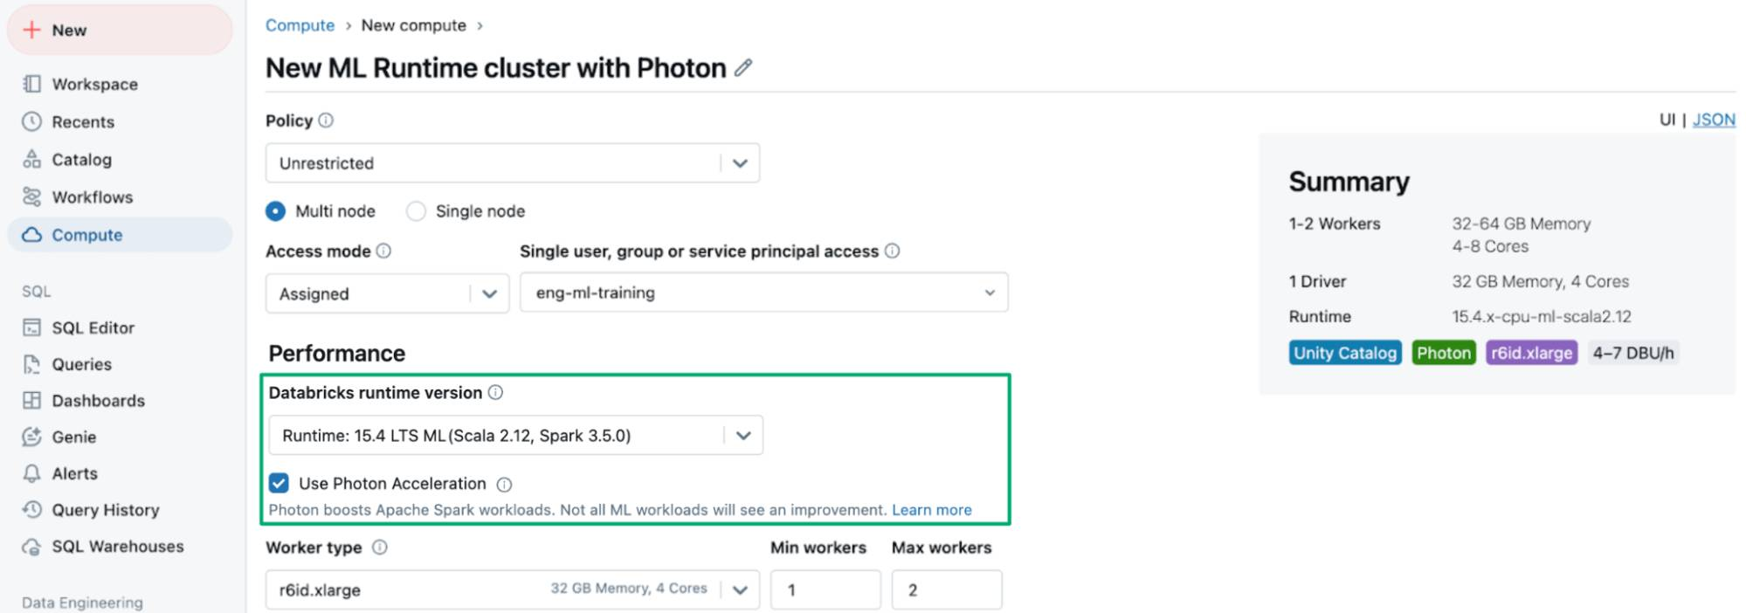Uncheck Use Photon Acceleration checkbox
This screenshot has height=613, width=1746.
tap(279, 483)
